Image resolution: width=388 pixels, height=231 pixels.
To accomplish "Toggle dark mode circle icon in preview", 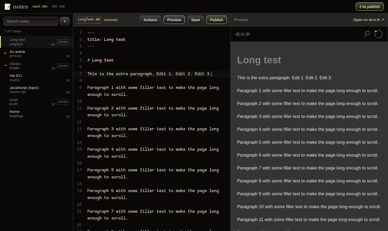I will (379, 34).
